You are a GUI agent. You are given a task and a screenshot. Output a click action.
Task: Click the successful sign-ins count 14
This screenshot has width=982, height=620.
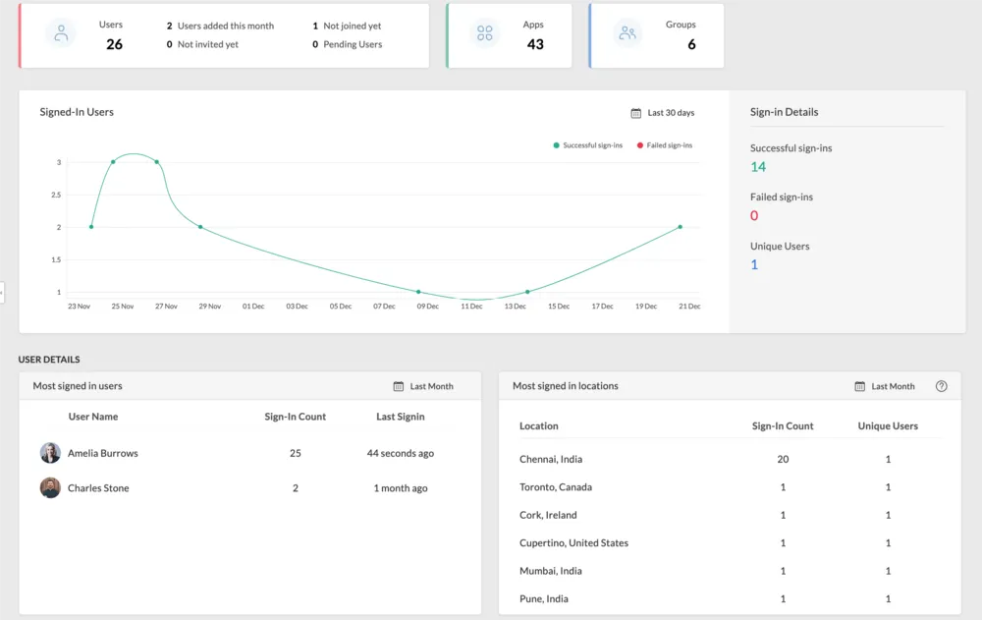point(758,167)
